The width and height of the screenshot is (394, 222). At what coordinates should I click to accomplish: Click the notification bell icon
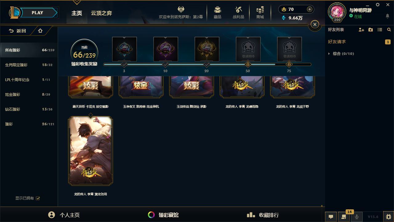(388, 16)
